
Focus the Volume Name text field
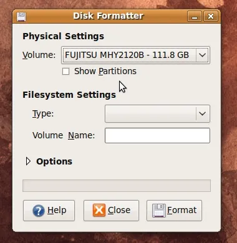pyautogui.click(x=157, y=136)
